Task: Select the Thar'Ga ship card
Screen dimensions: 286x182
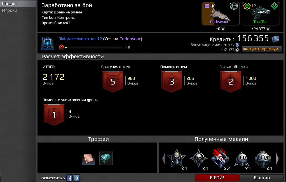Action: coord(261,13)
